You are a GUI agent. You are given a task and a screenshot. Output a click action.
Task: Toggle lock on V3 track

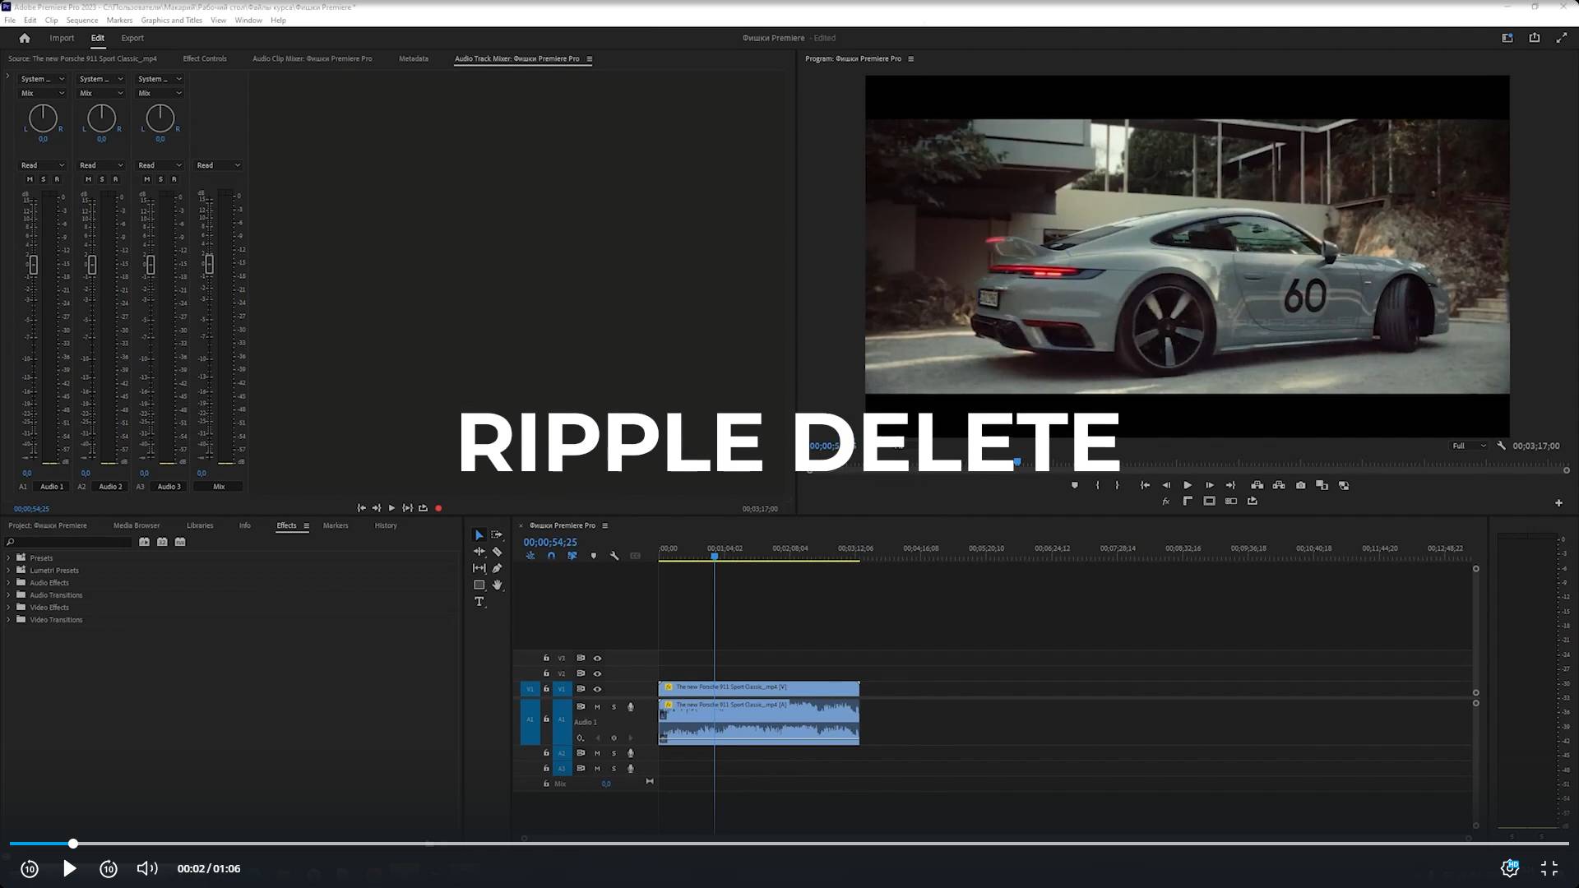[x=546, y=659]
